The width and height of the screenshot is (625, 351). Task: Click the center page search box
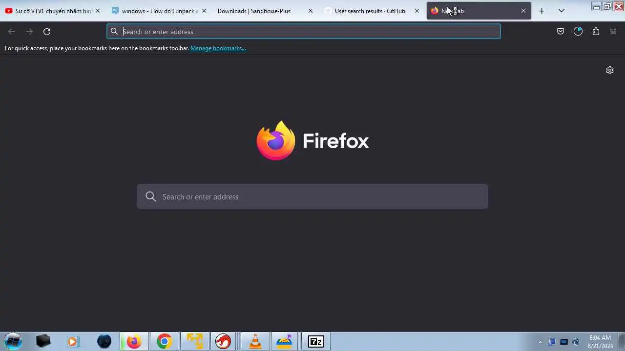coord(312,196)
